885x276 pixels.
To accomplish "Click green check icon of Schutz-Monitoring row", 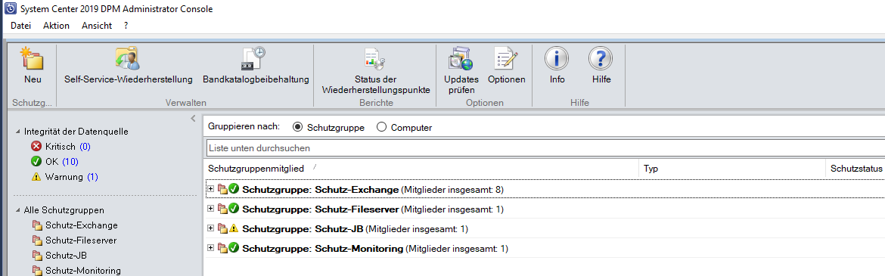I will [234, 248].
